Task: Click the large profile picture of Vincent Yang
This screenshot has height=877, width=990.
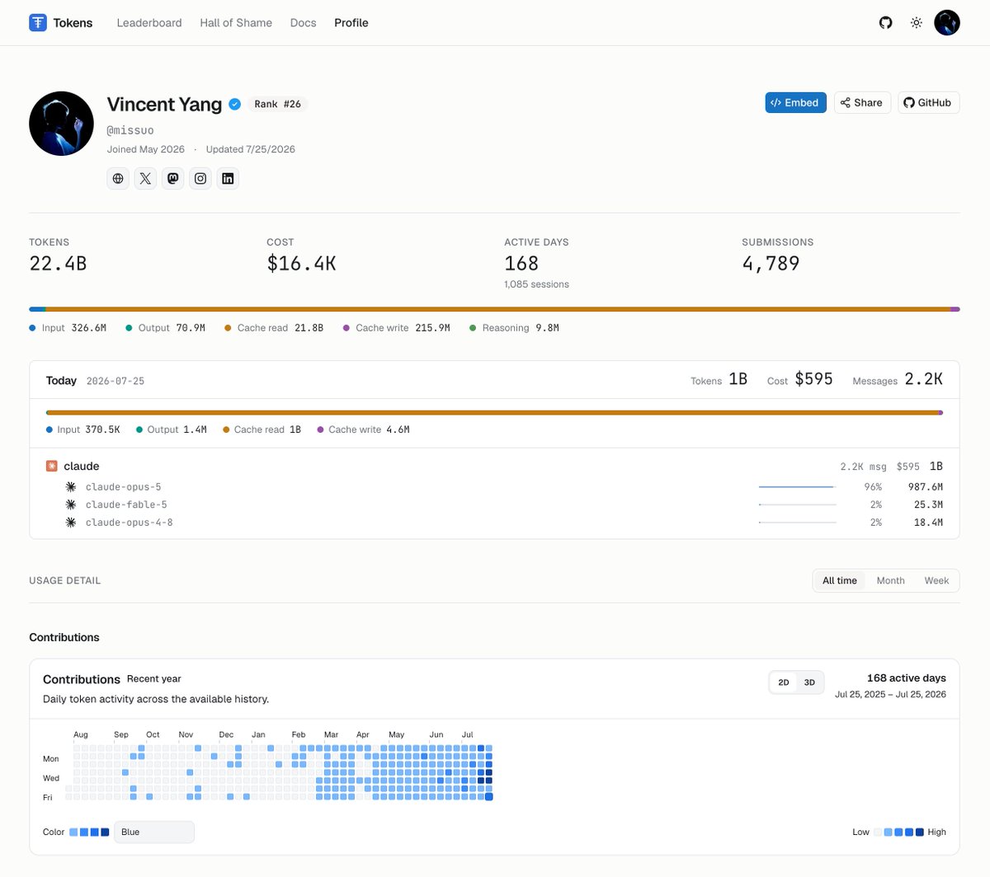Action: coord(61,124)
